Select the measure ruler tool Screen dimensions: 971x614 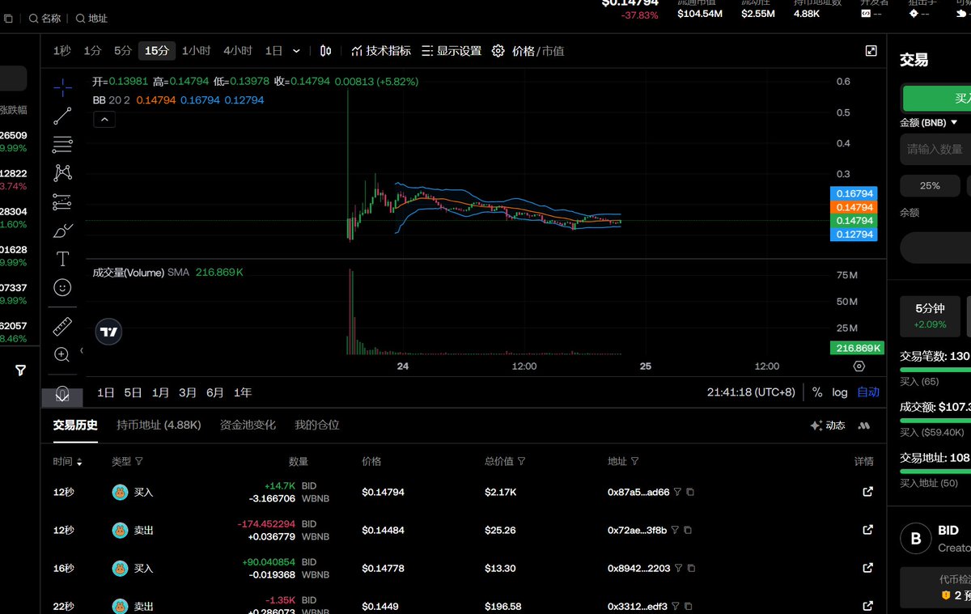(62, 326)
